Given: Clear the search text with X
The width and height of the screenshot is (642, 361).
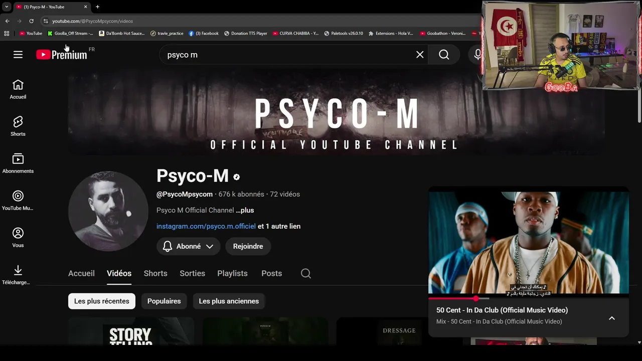Looking at the screenshot, I should 420,55.
